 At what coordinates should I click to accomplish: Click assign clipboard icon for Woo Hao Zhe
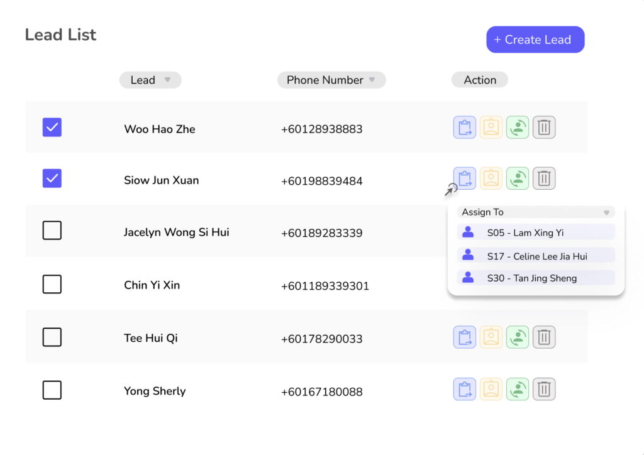[464, 128]
